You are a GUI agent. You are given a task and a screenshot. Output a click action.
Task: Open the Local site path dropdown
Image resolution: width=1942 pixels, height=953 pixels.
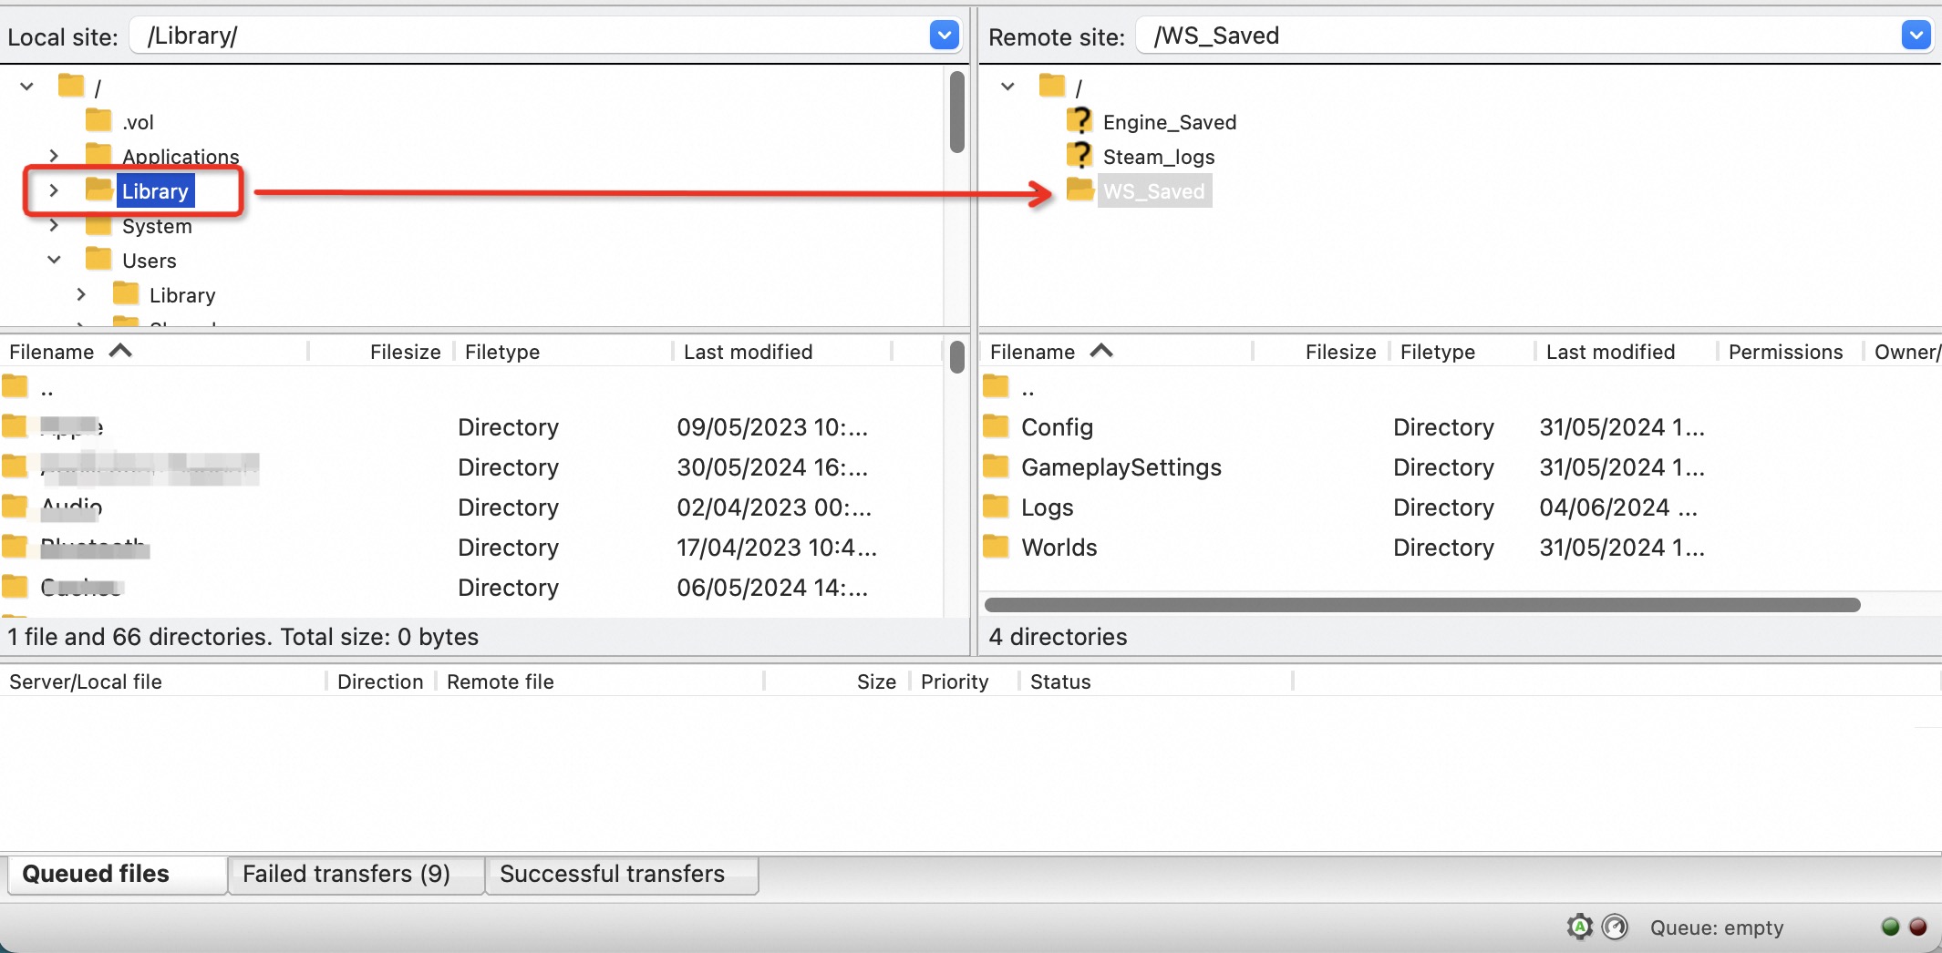[x=944, y=36]
